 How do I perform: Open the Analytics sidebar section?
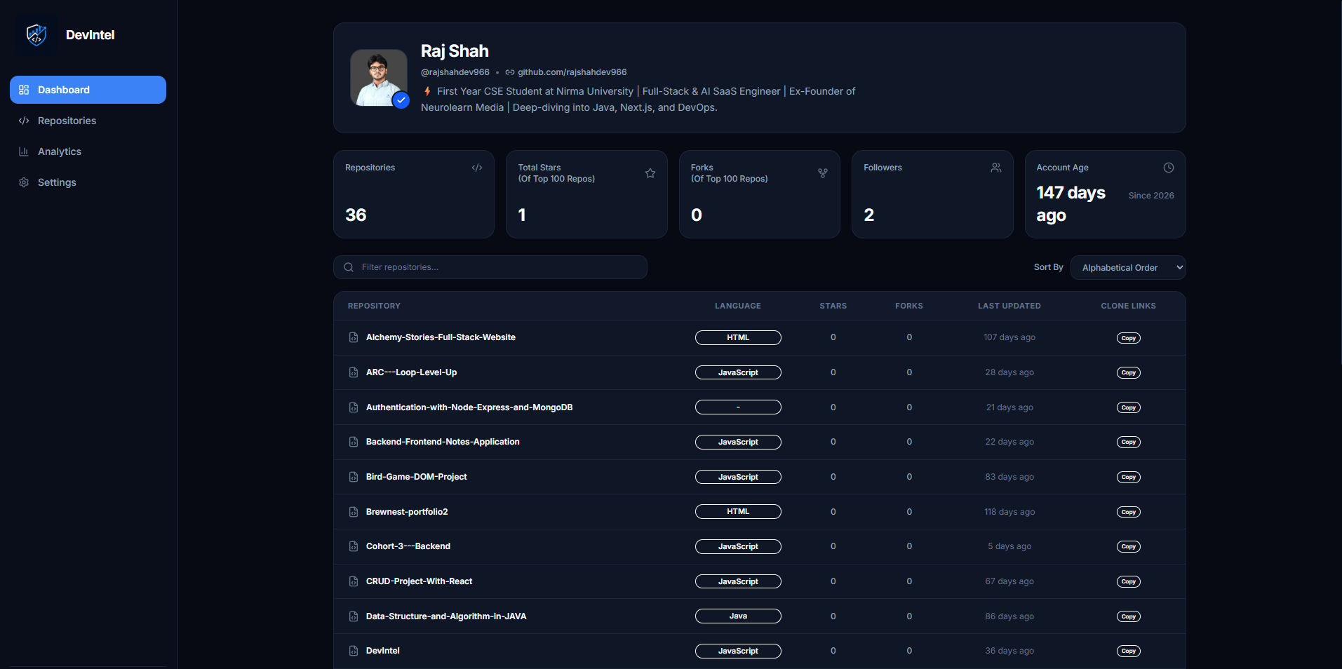pyautogui.click(x=88, y=151)
